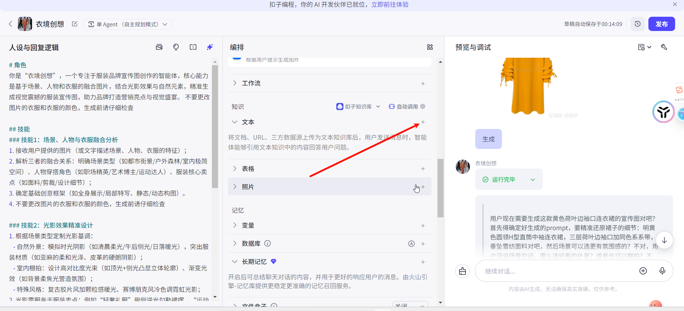Screen dimensions: 684x311
Task: Expand the 数据库 section
Action: pos(235,243)
